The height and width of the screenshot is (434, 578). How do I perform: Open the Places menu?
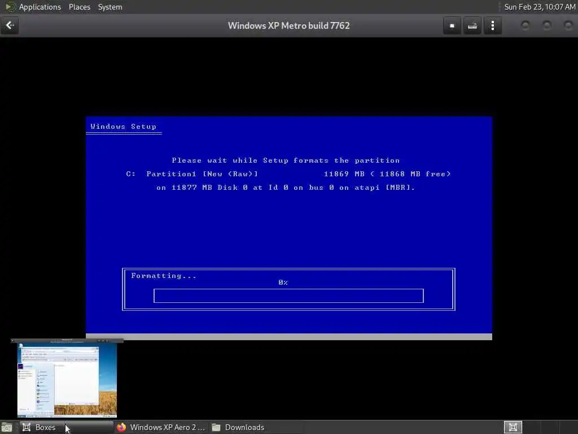click(x=79, y=7)
